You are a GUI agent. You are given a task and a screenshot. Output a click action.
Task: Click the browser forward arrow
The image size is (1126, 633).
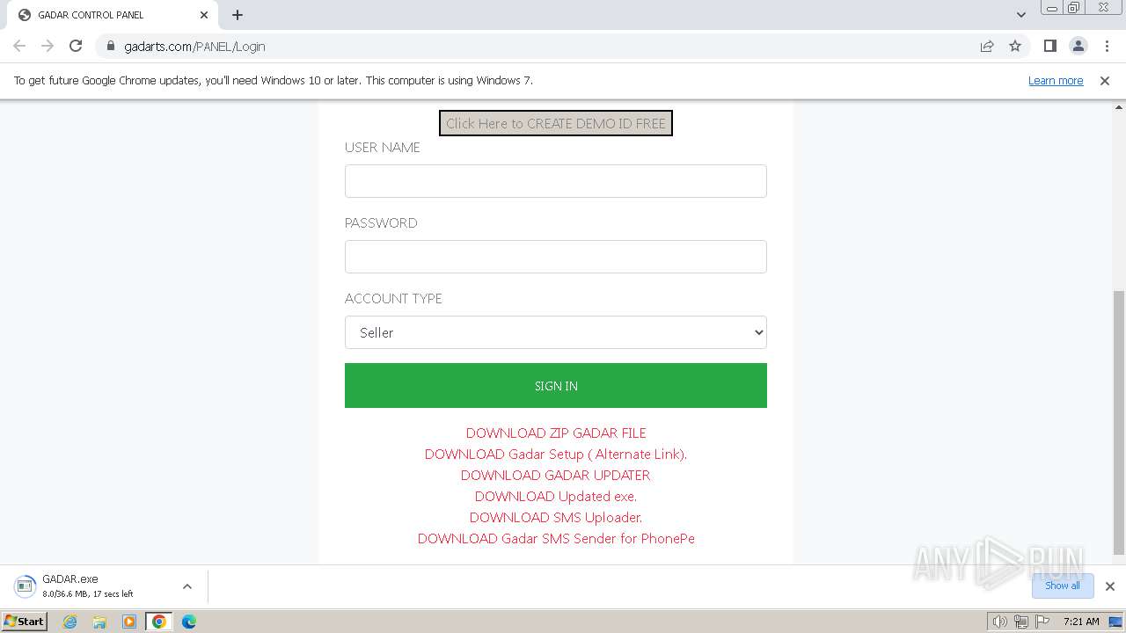pyautogui.click(x=48, y=46)
